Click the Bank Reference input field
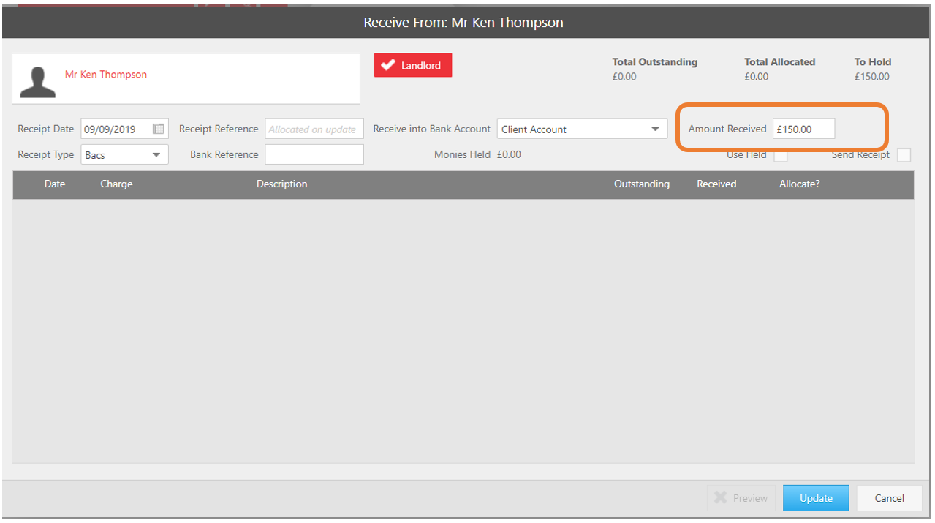The height and width of the screenshot is (523, 935). pos(314,154)
